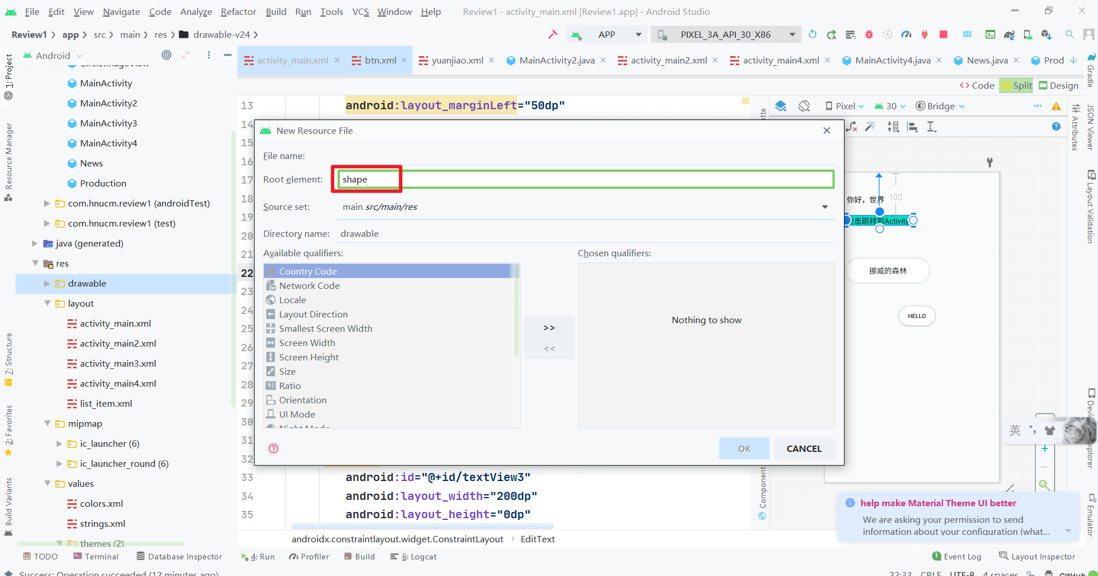Switch editor to Design view mode
Image resolution: width=1098 pixels, height=576 pixels.
pyautogui.click(x=1059, y=85)
